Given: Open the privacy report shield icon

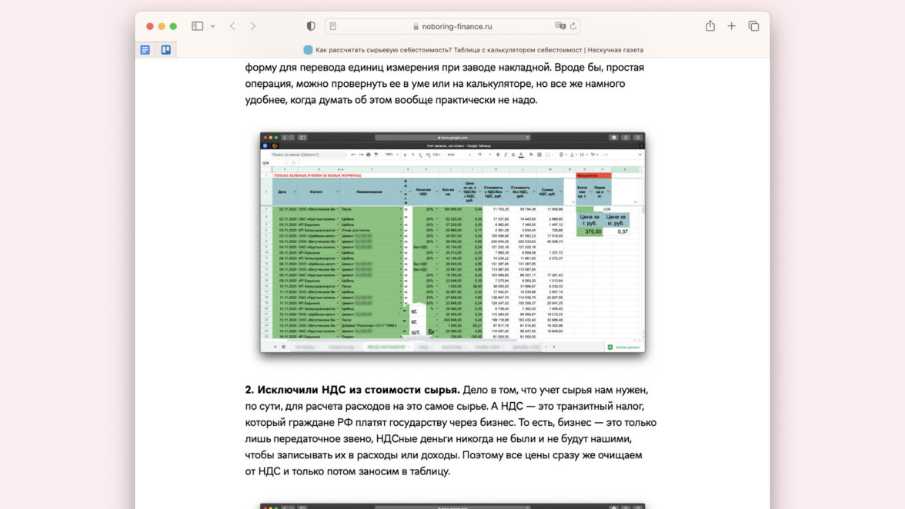Looking at the screenshot, I should (311, 26).
